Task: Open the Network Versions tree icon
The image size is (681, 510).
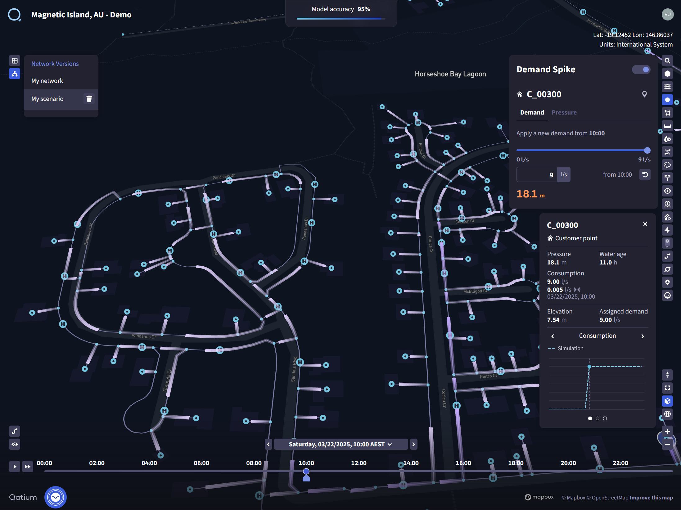Action: click(15, 74)
